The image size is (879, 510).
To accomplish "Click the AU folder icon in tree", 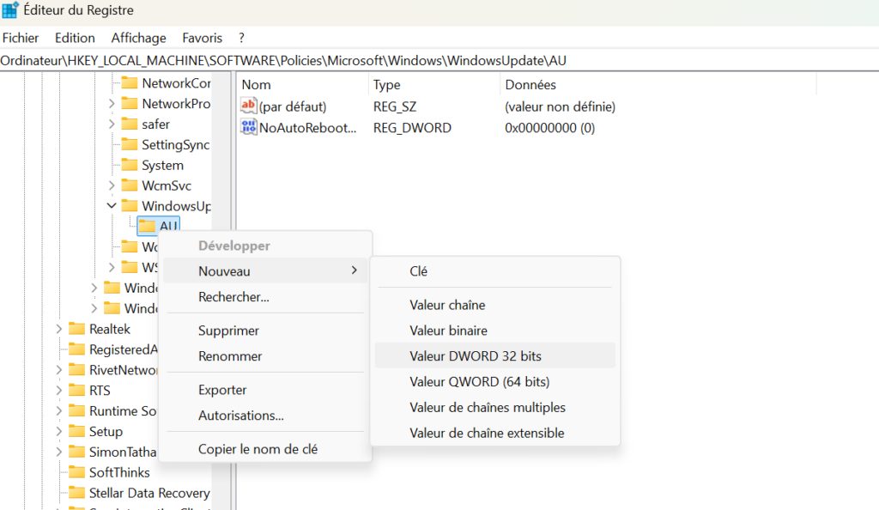I will (147, 226).
